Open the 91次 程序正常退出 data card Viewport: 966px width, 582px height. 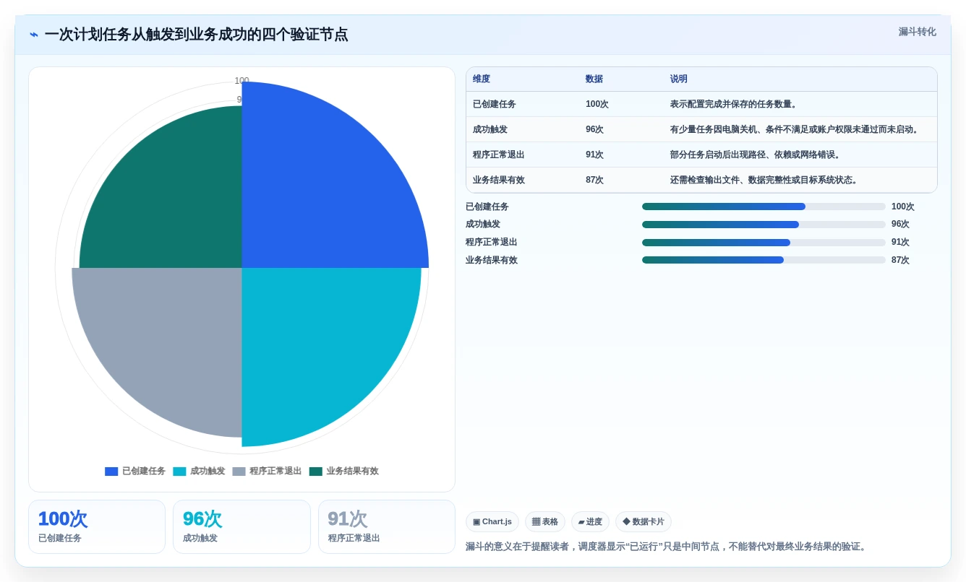(x=387, y=527)
